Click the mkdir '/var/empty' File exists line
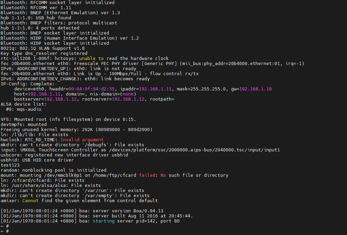Image resolution: width=347 pixels, height=235 pixels. coord(75,196)
